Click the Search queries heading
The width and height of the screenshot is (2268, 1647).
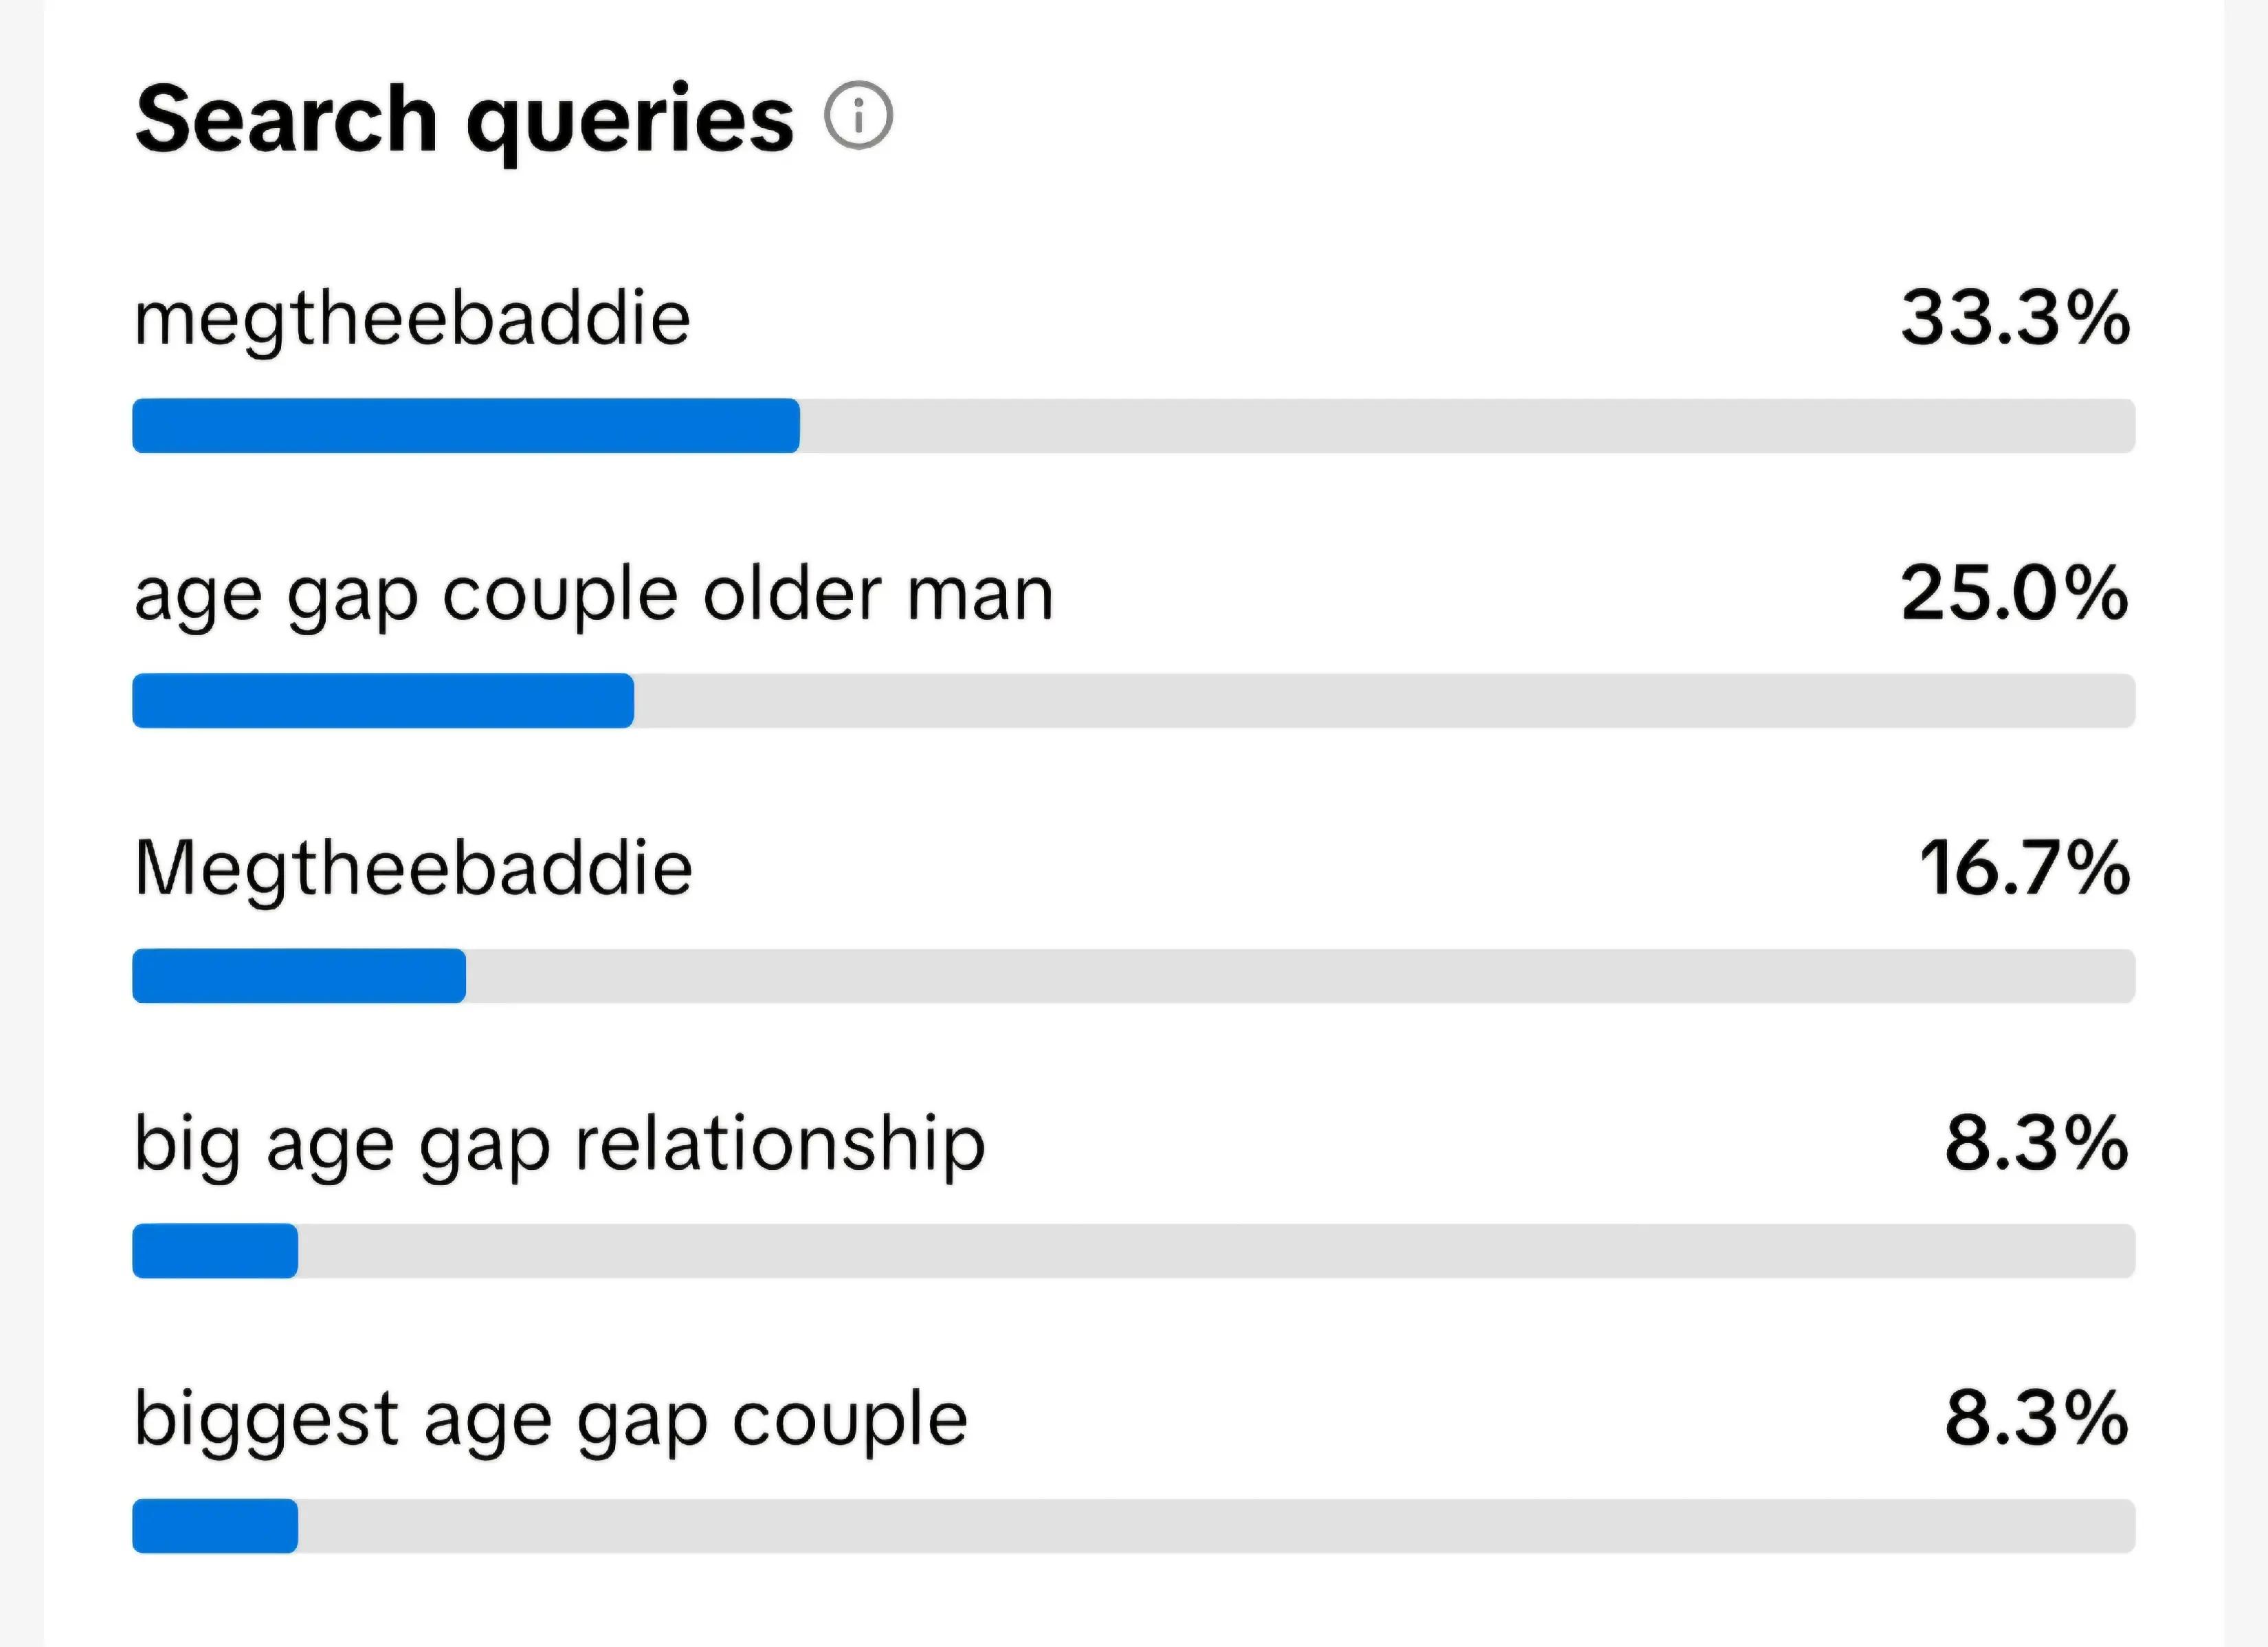pyautogui.click(x=465, y=122)
